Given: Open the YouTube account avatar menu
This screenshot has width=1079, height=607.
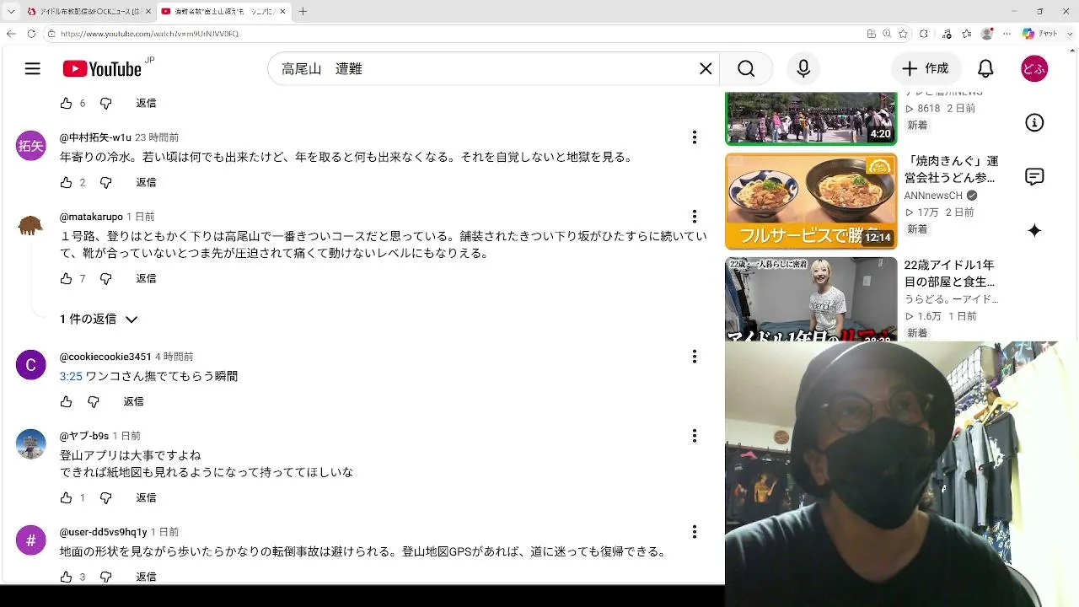Looking at the screenshot, I should [1034, 69].
